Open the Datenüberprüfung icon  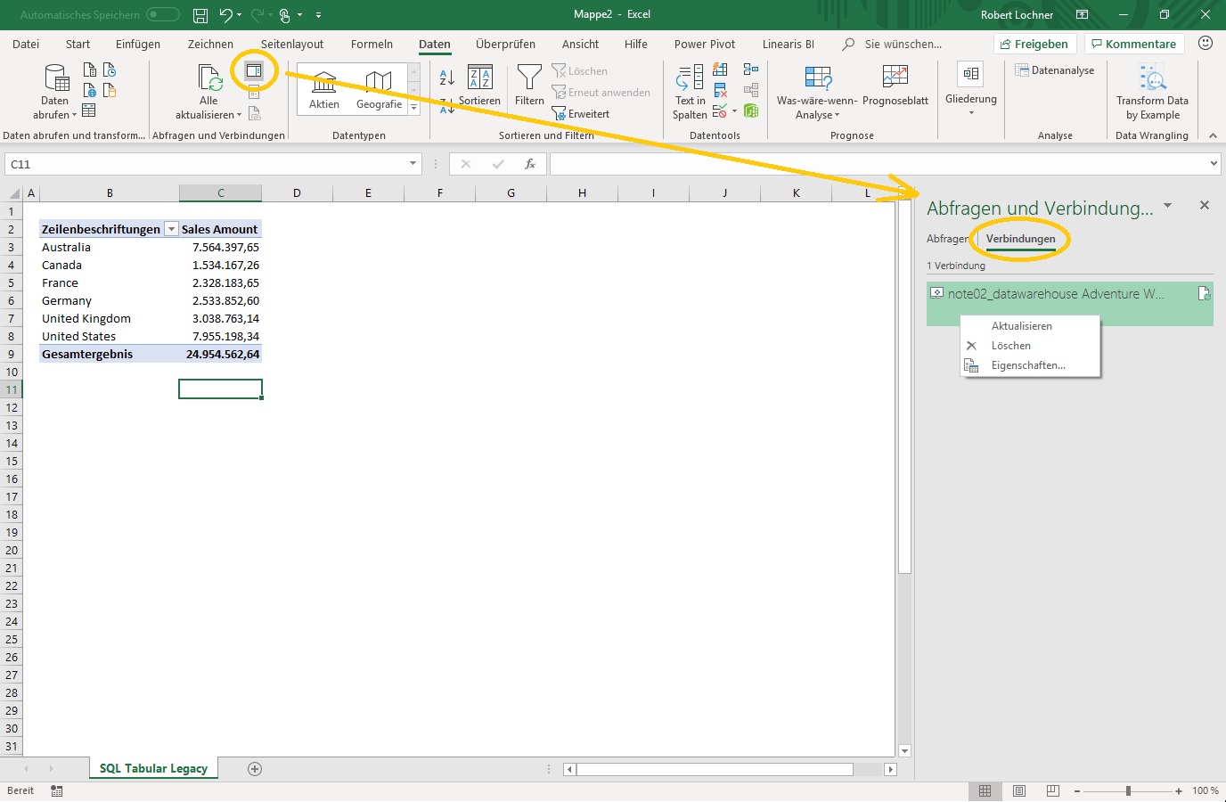[x=718, y=111]
